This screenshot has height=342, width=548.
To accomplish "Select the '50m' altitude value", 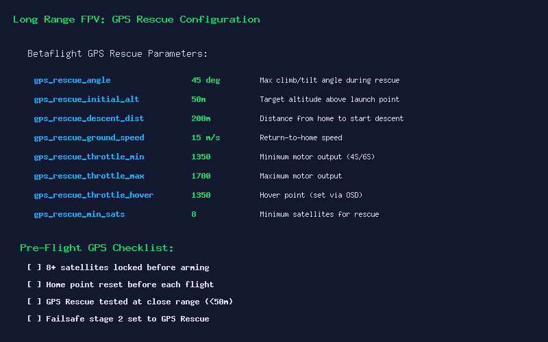I will (199, 99).
